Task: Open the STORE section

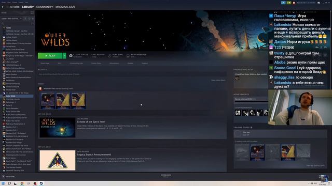Action: (x=15, y=7)
